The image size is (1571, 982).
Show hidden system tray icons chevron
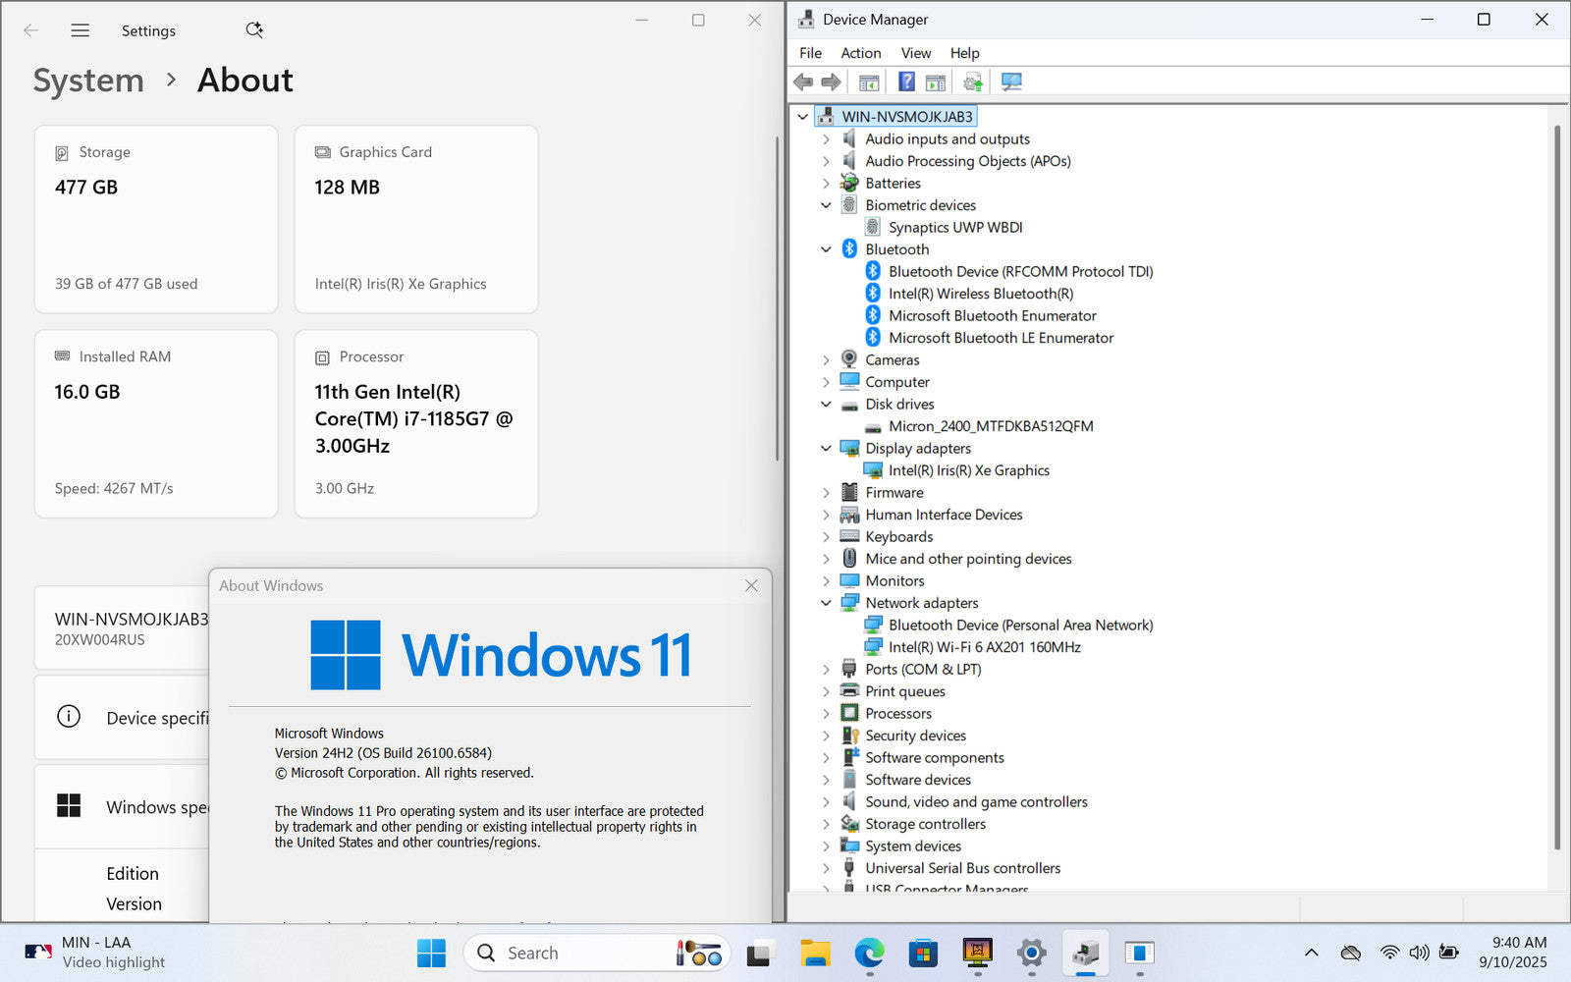[x=1311, y=953]
